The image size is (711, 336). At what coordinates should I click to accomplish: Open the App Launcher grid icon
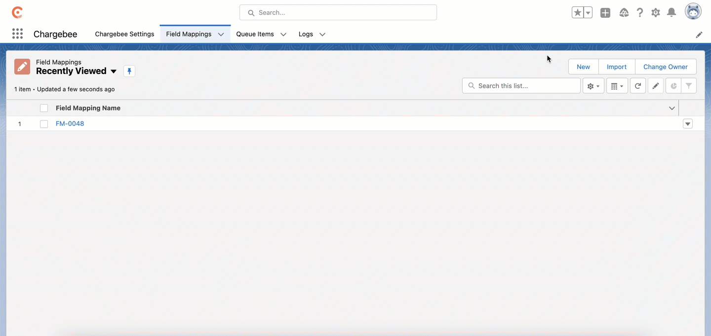tap(17, 34)
